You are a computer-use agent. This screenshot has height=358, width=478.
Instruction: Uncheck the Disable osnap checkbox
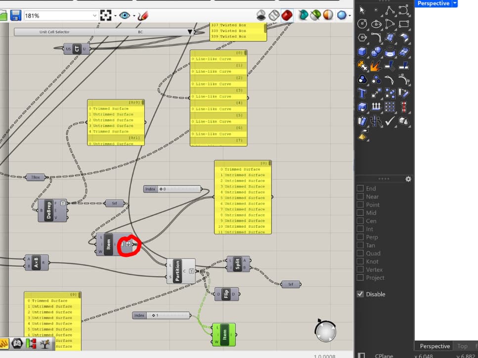click(360, 294)
